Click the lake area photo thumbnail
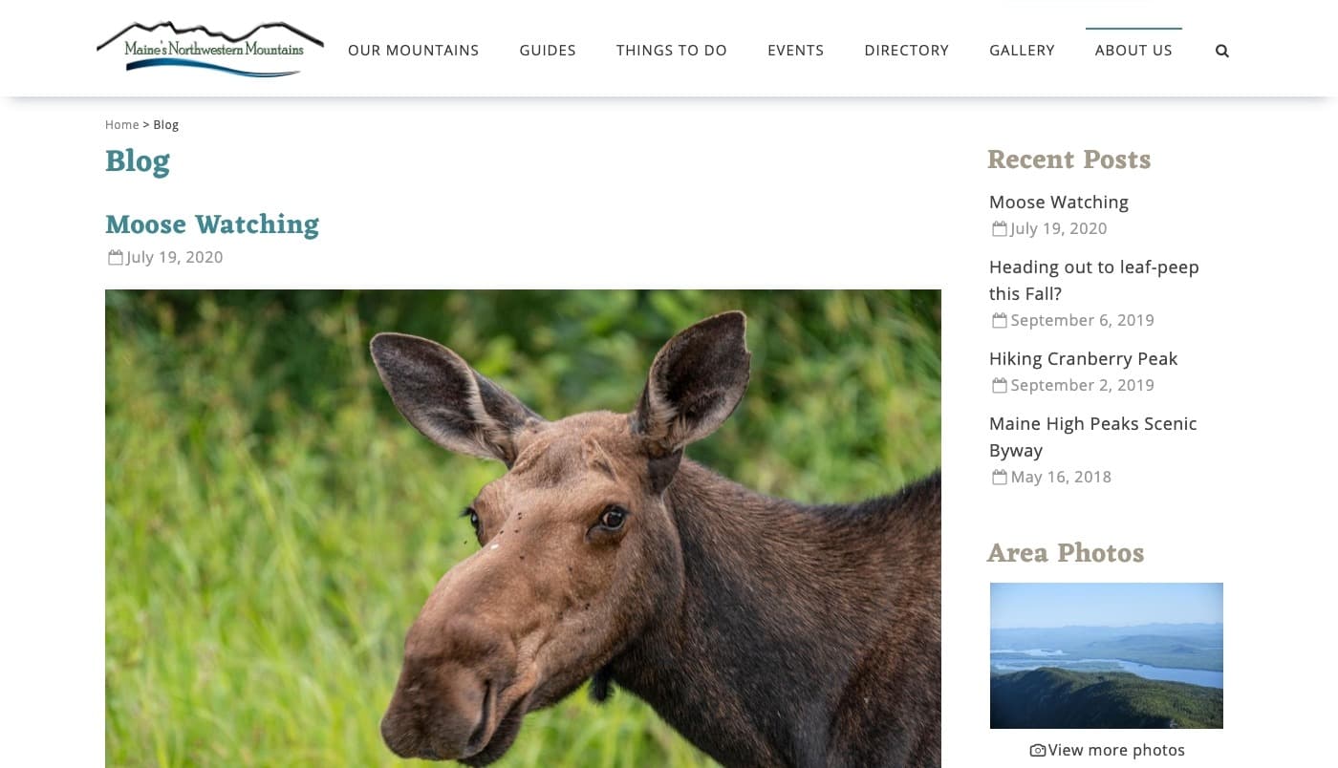Screen dimensions: 1338x768 click(1107, 655)
